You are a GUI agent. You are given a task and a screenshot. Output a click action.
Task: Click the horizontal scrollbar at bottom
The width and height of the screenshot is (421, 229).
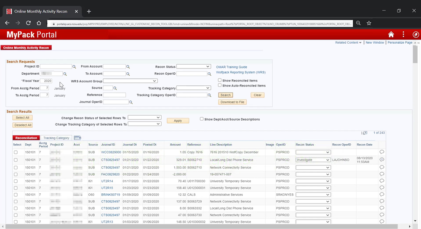click(x=201, y=226)
